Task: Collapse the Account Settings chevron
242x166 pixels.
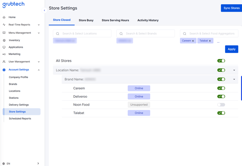Action: pos(39,70)
